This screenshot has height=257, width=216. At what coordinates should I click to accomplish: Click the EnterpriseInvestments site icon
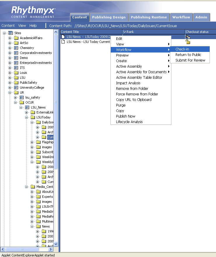click(x=16, y=63)
